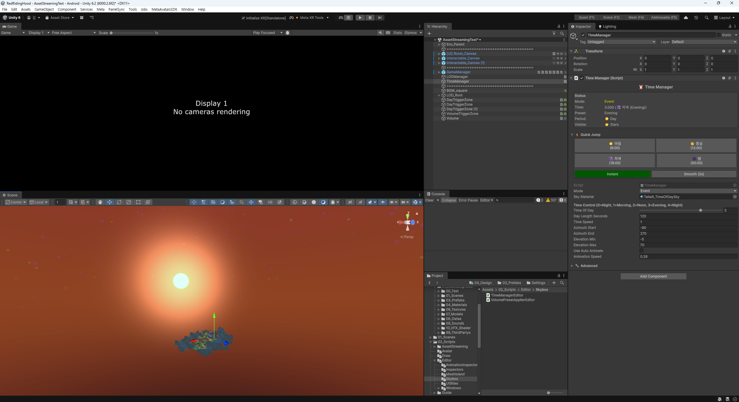Select the Hand view tool in Scene toolbar
Viewport: 739px width, 402px height.
[x=100, y=202]
